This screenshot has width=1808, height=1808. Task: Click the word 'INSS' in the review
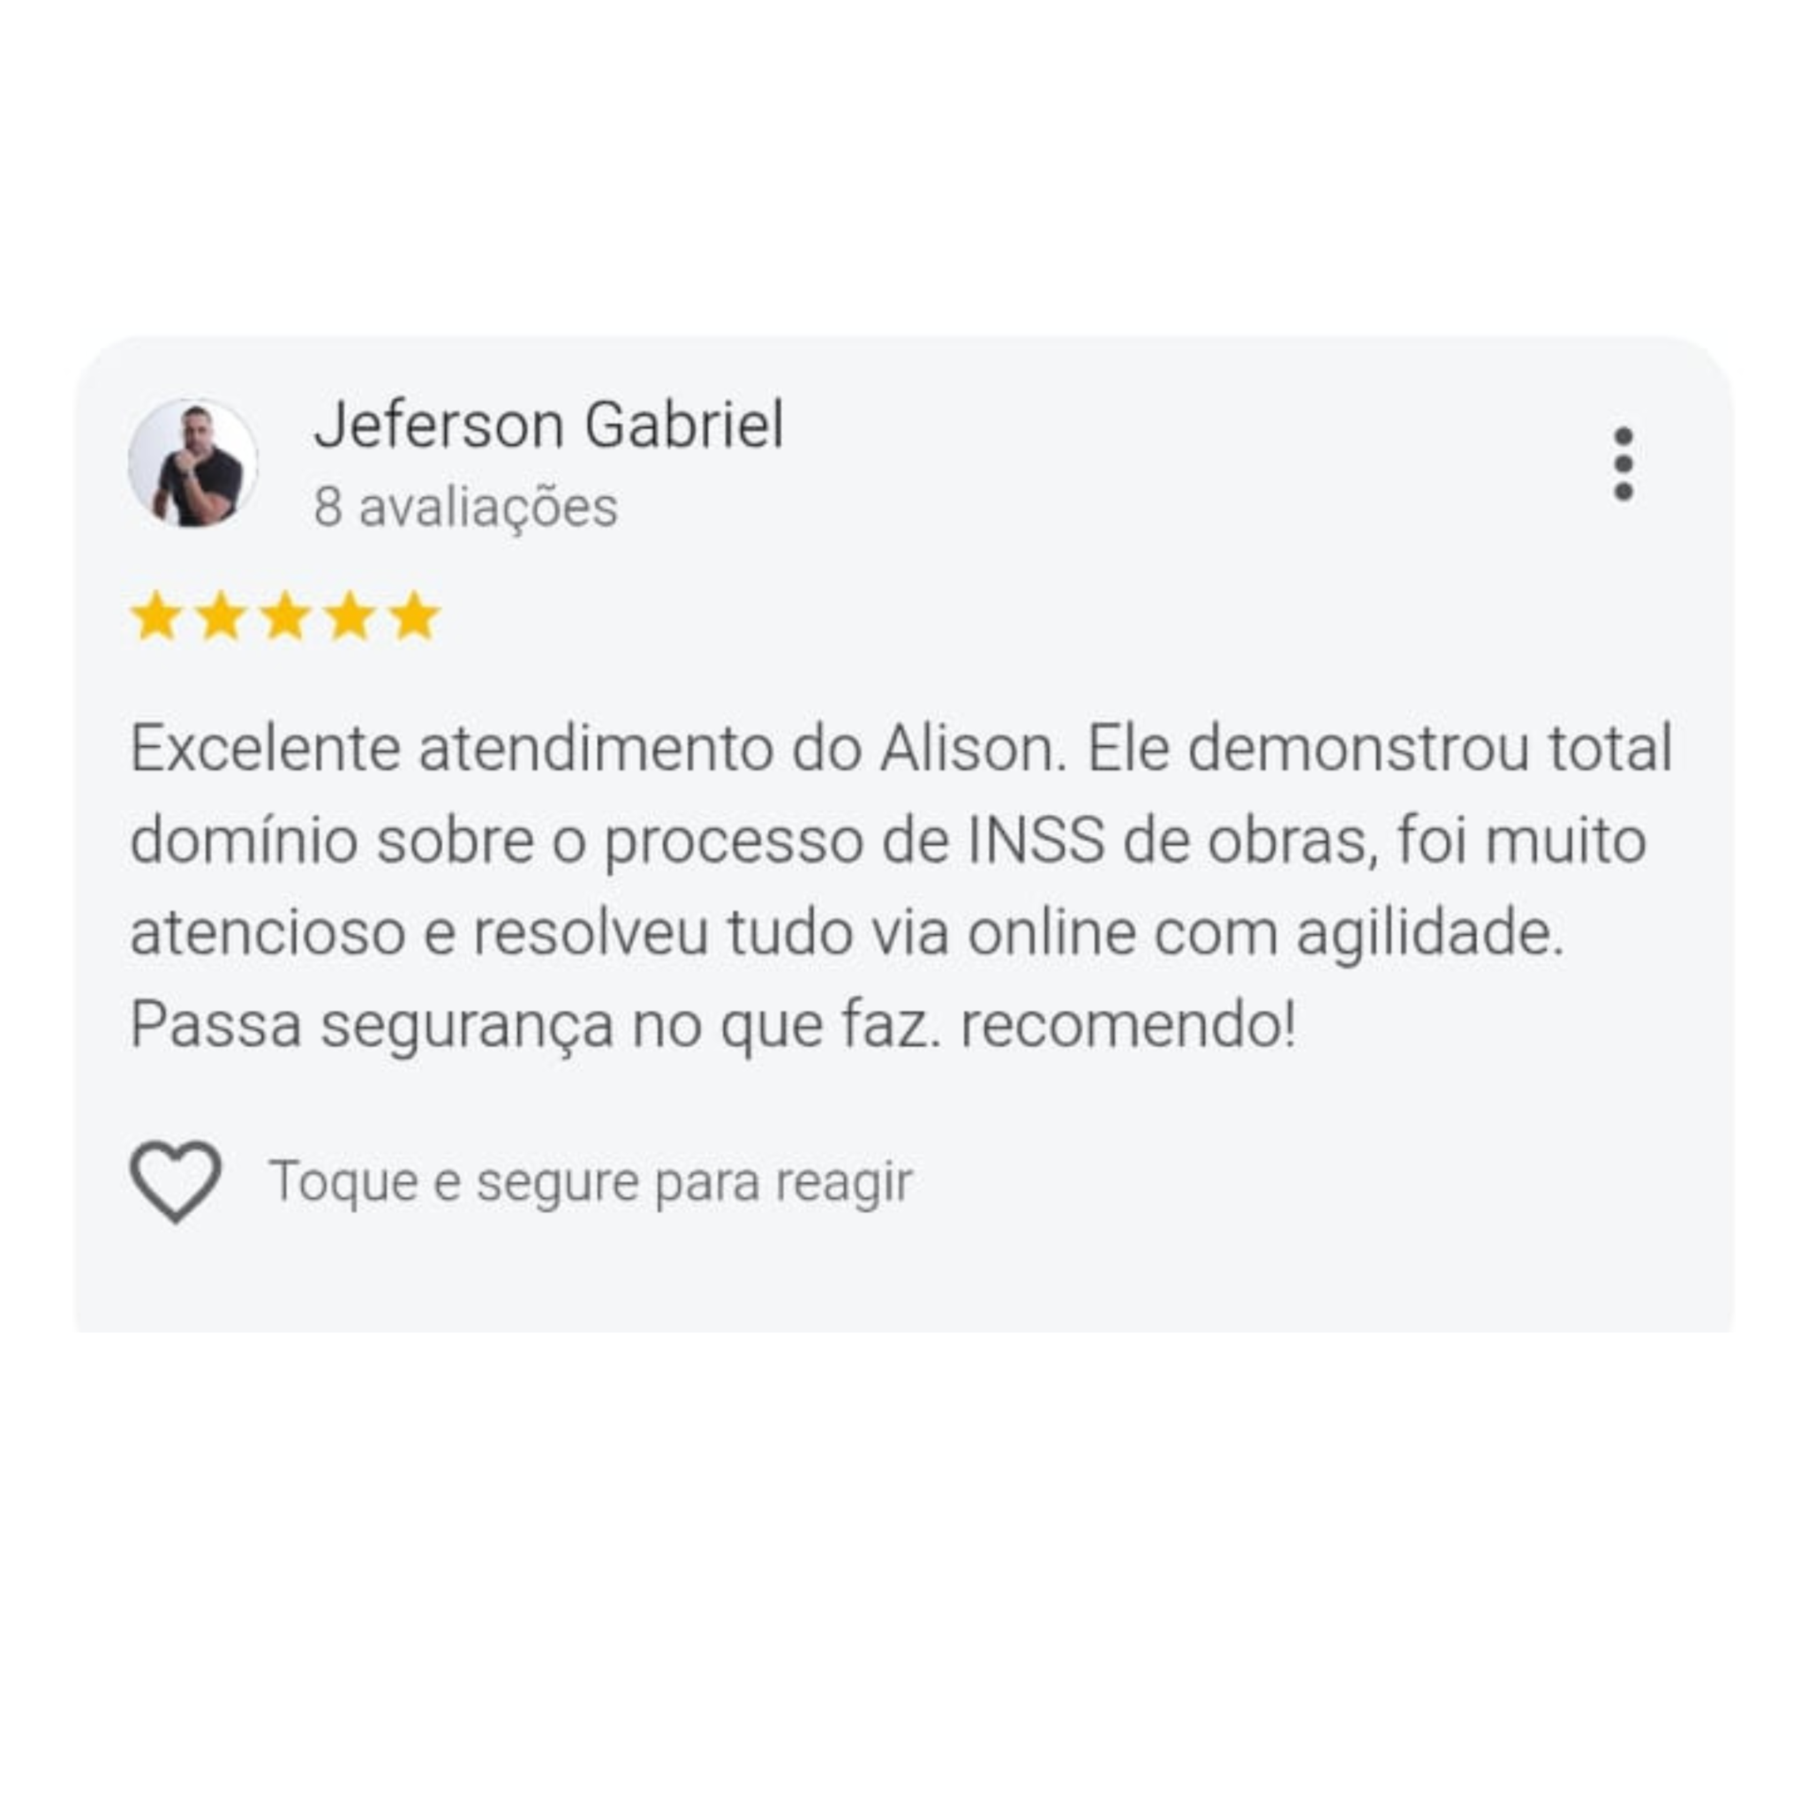(x=1036, y=840)
